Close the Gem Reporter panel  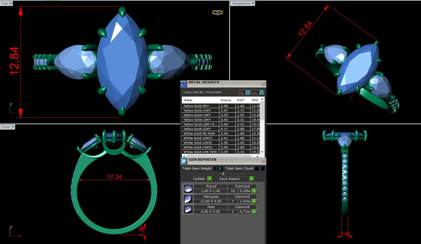[x=263, y=161]
